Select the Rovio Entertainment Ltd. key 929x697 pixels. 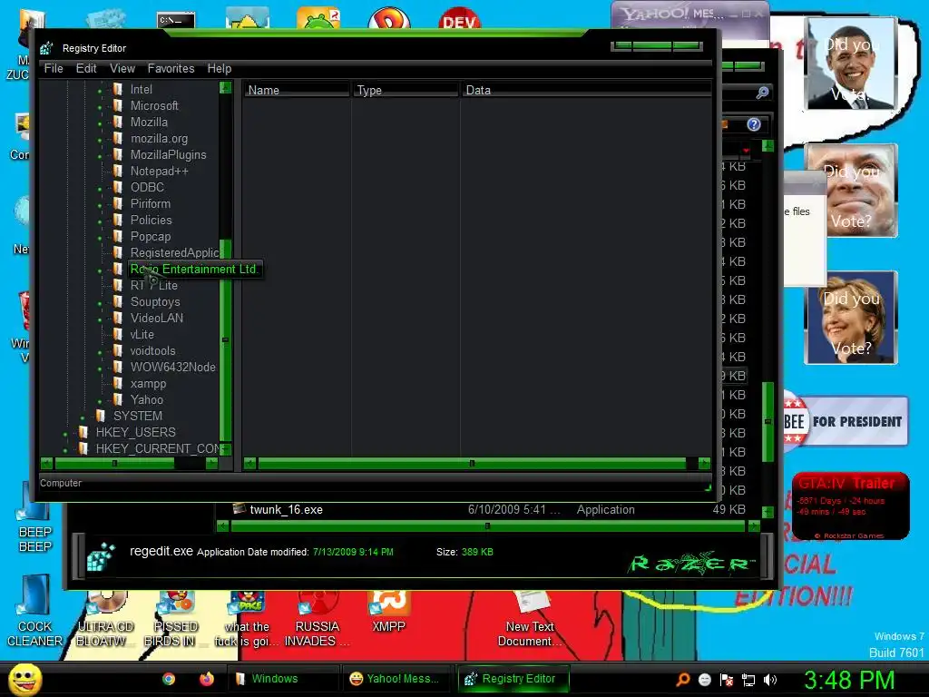point(194,269)
